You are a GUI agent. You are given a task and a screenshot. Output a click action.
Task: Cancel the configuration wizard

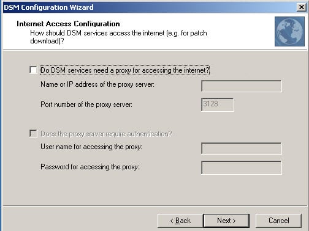pos(278,221)
